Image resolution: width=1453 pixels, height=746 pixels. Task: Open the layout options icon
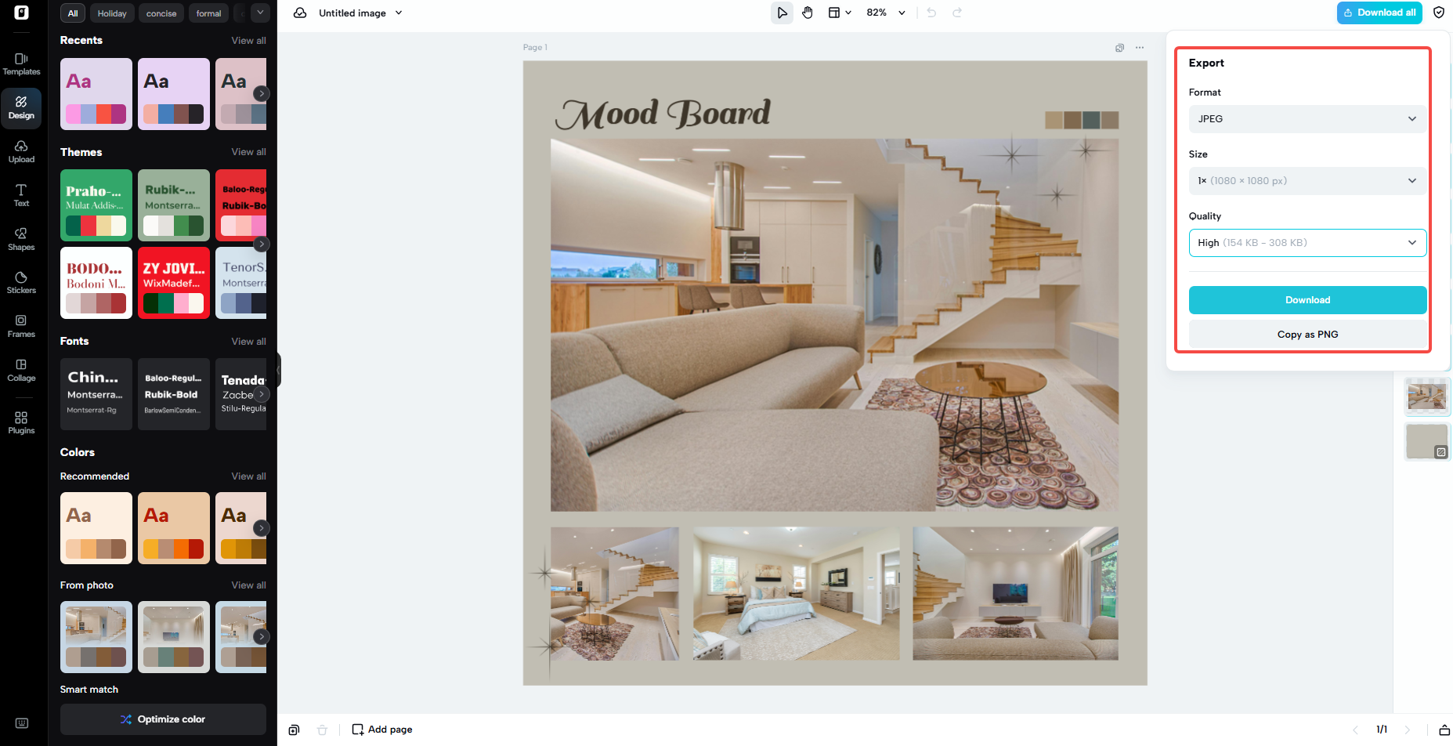pyautogui.click(x=840, y=13)
